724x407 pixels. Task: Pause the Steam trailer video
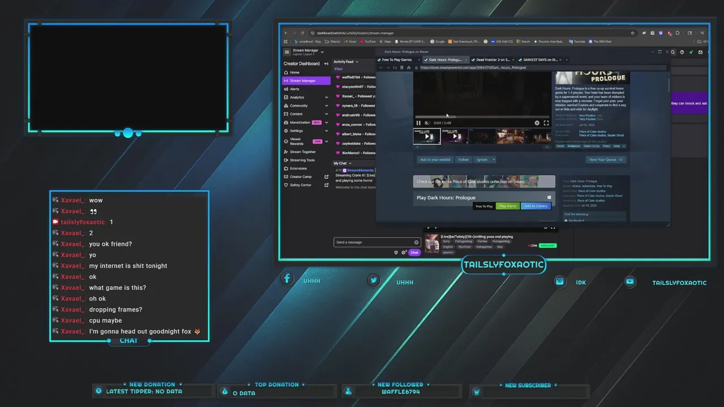click(419, 123)
